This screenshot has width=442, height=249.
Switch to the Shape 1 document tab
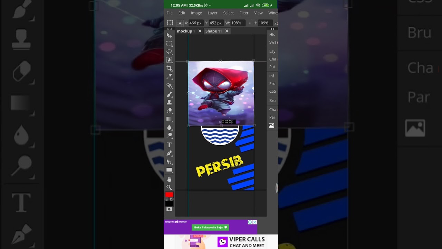[x=213, y=31]
